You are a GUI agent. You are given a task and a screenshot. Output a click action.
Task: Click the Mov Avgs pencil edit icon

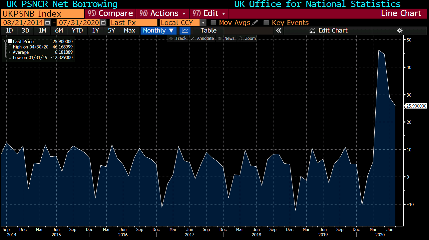coord(255,23)
